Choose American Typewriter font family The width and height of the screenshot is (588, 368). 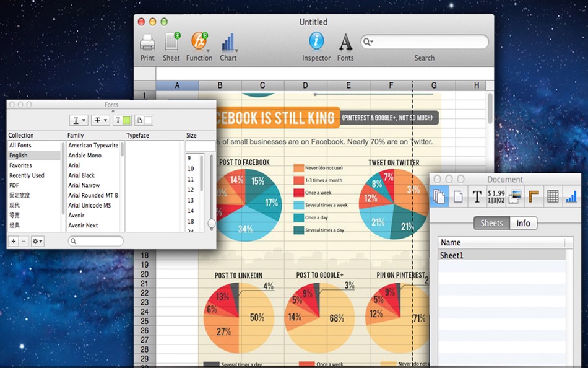click(93, 146)
